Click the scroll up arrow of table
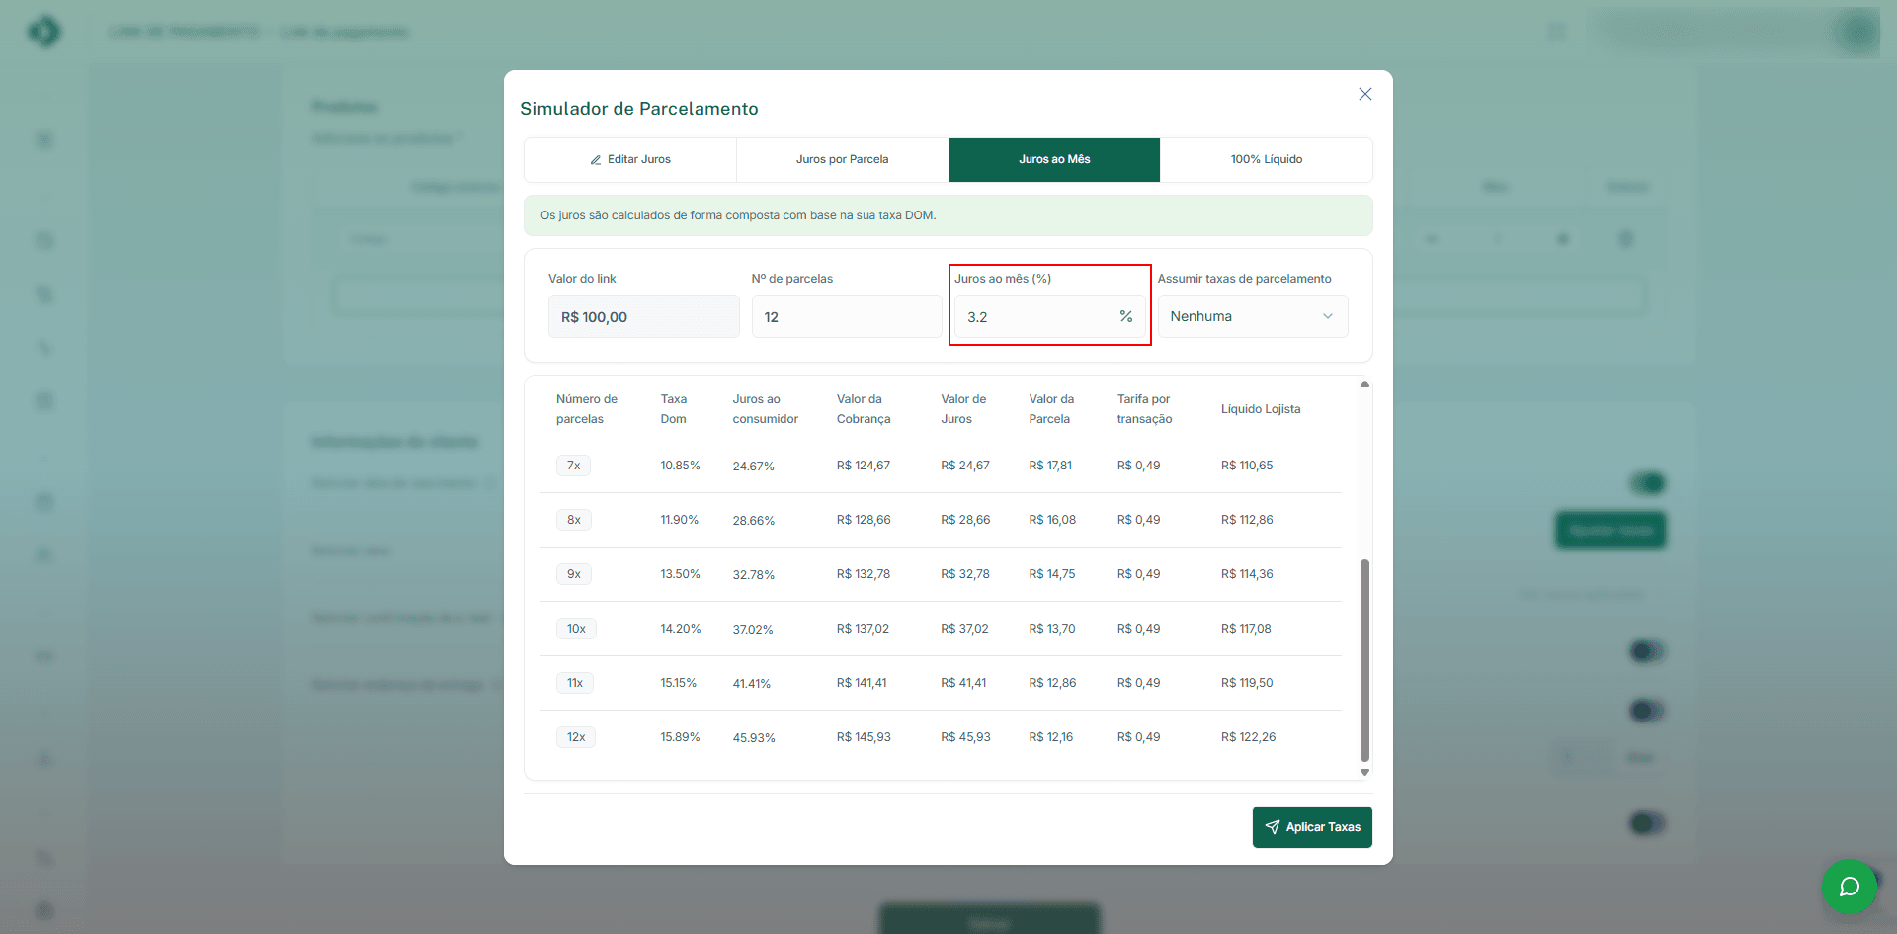1897x934 pixels. tap(1364, 384)
